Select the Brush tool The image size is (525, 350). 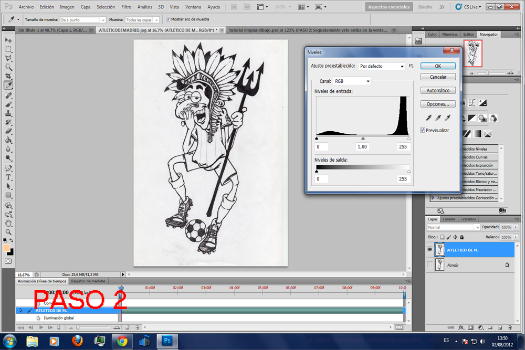point(8,104)
